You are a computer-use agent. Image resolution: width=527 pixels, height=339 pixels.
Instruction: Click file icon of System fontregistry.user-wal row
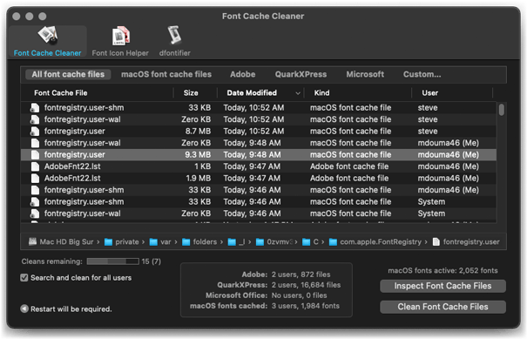[x=34, y=214]
